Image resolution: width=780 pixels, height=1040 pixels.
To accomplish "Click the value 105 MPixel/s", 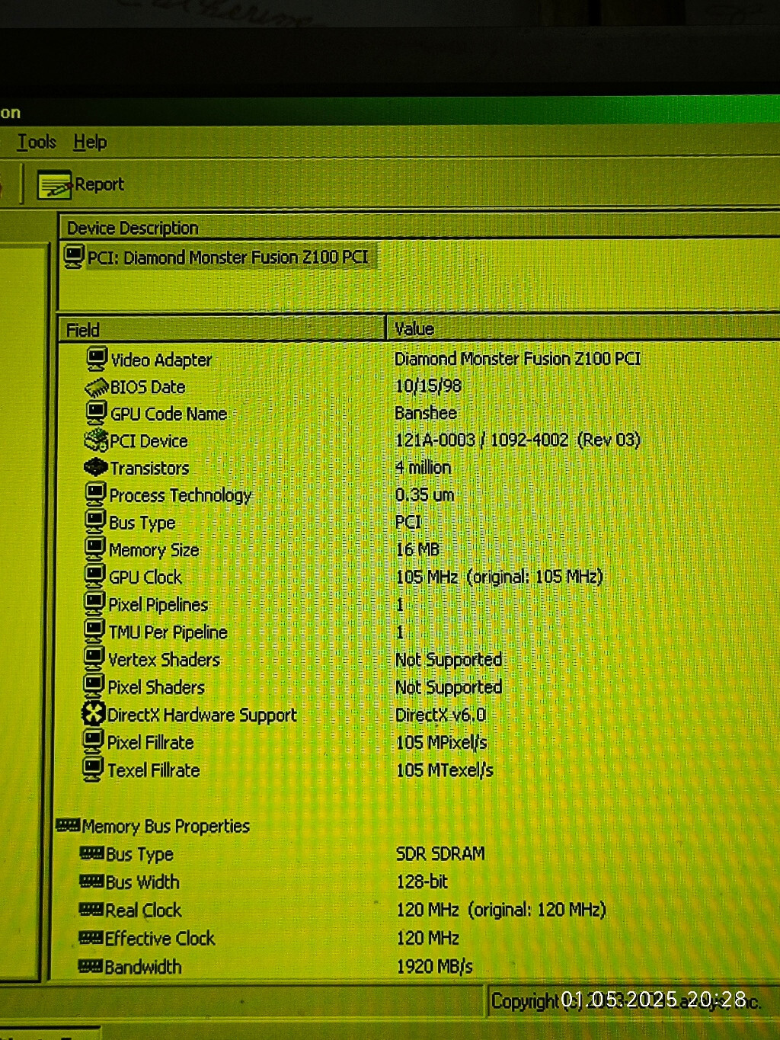I will click(x=442, y=743).
